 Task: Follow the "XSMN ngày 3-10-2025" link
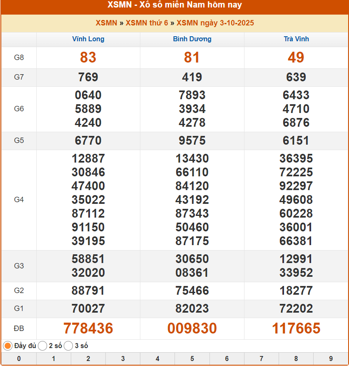tap(215, 23)
